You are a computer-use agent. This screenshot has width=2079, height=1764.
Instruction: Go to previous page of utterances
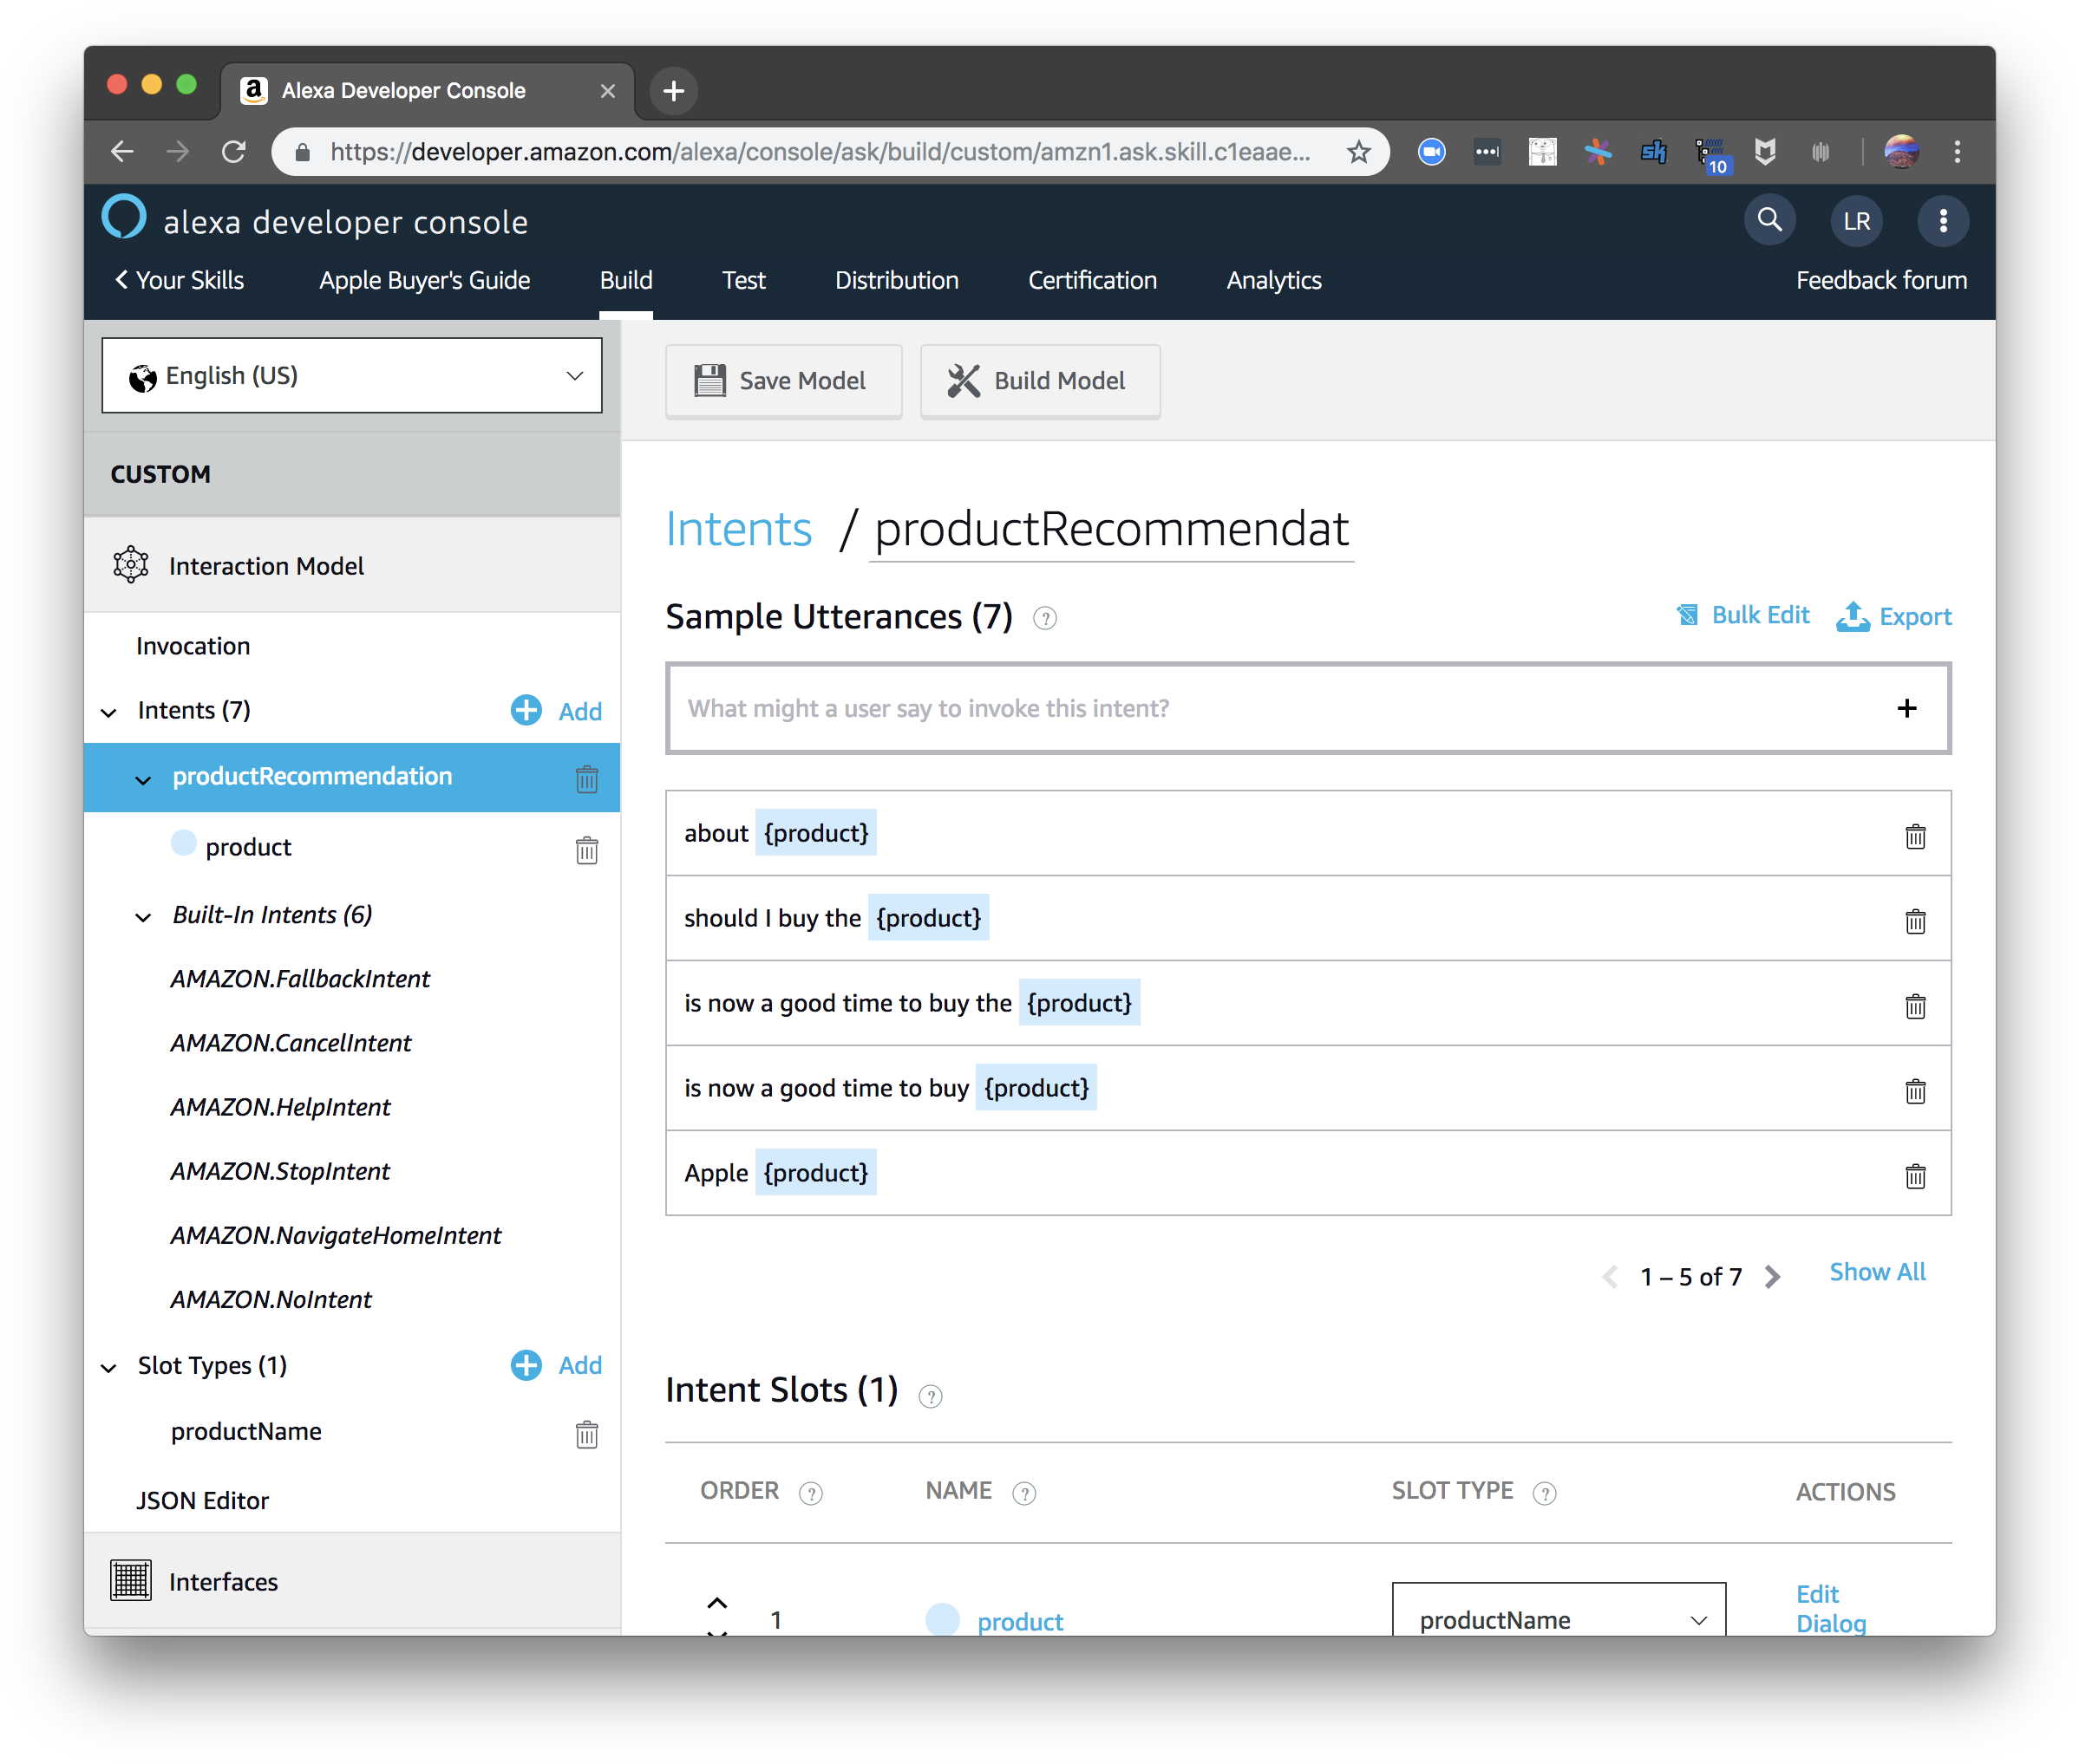tap(1609, 1277)
